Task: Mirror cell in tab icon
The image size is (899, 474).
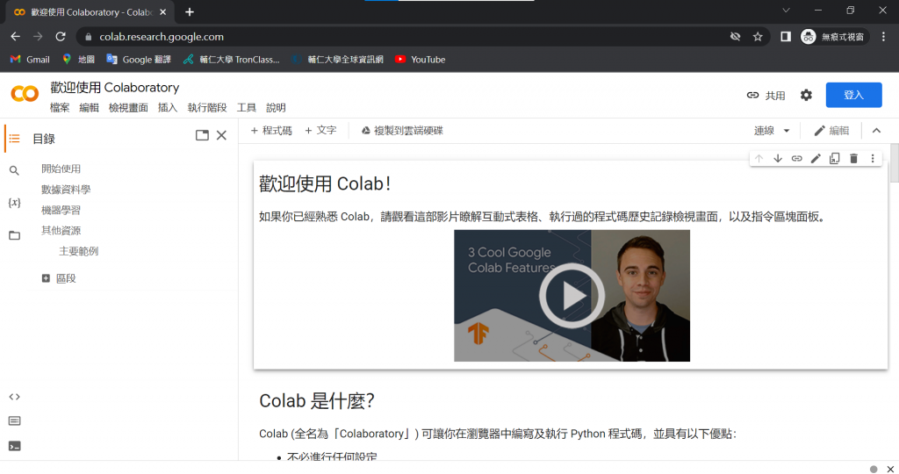Action: [834, 158]
